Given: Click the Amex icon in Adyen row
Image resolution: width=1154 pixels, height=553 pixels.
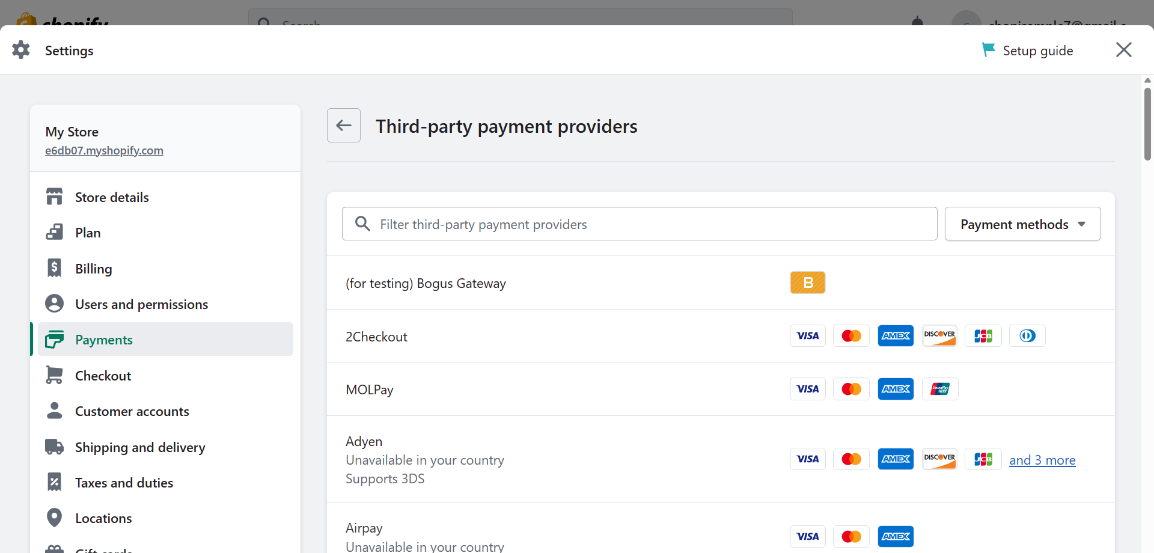Looking at the screenshot, I should (x=896, y=459).
